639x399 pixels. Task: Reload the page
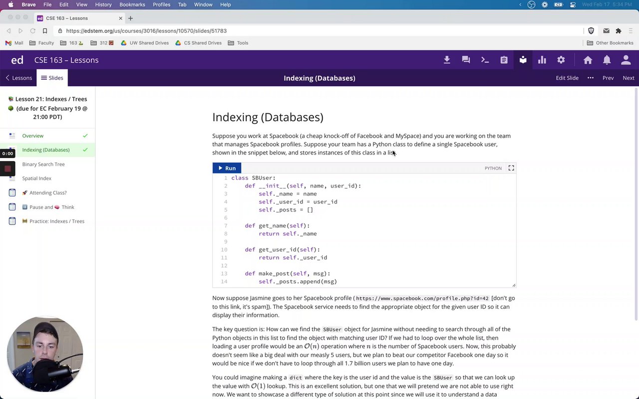pos(32,31)
